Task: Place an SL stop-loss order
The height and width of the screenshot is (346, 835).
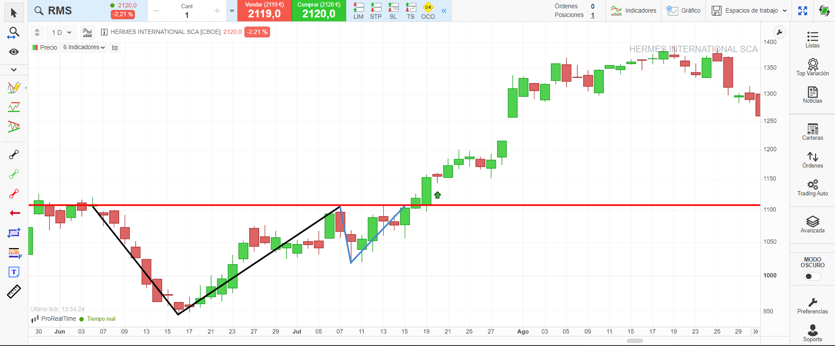Action: tap(393, 11)
